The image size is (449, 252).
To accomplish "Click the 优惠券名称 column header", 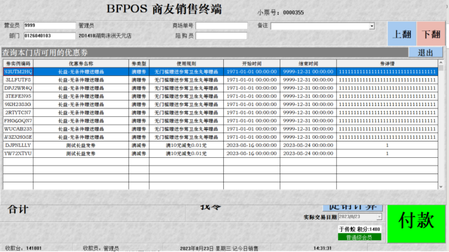I will [x=81, y=64].
